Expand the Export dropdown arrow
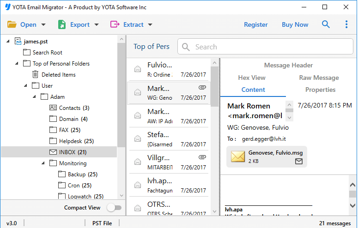This screenshot has height=228, width=358. (x=97, y=25)
